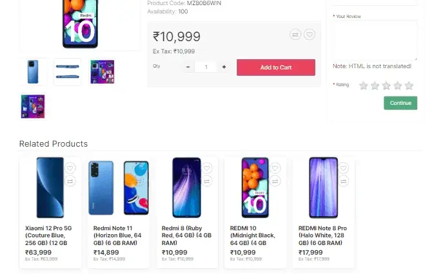Select the first blue phone back thumbnail
445x274 pixels.
[x=33, y=72]
